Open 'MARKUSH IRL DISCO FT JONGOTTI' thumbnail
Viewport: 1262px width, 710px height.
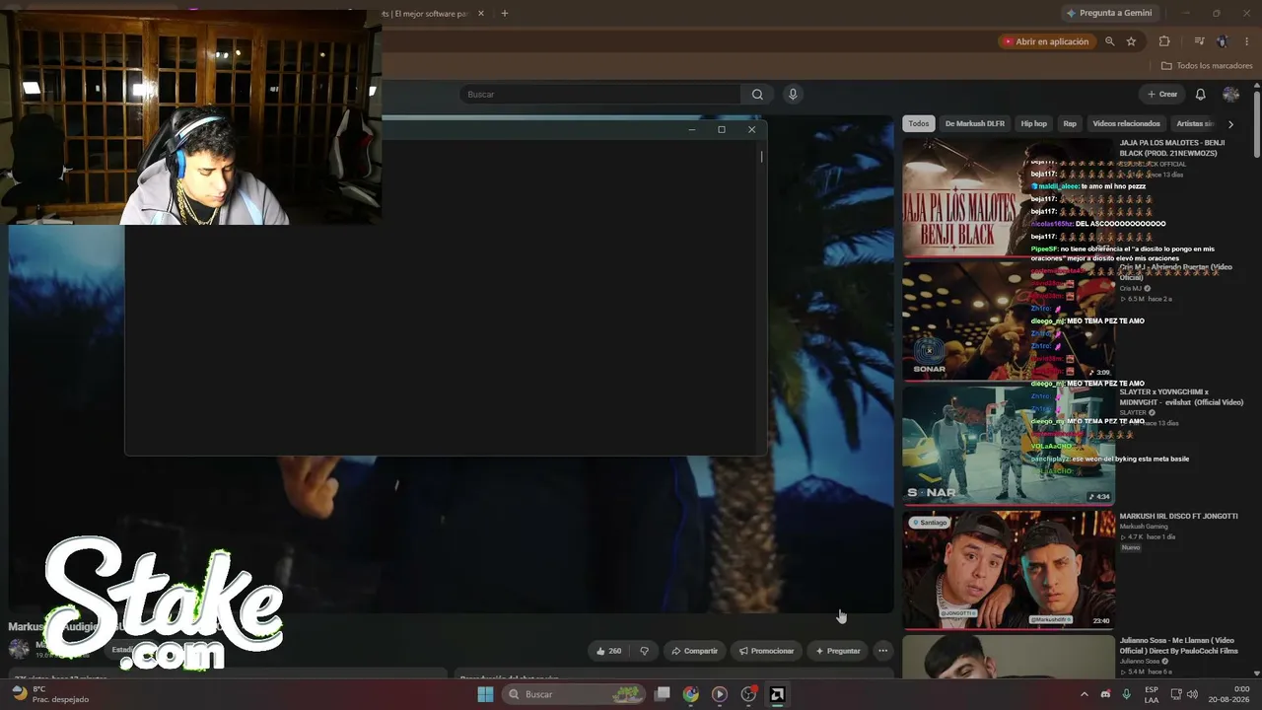tap(1009, 570)
